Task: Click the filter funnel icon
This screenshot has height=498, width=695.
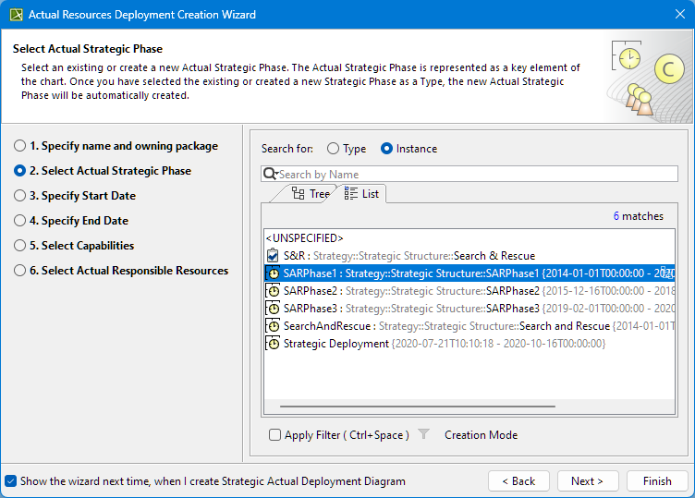Action: click(x=423, y=435)
